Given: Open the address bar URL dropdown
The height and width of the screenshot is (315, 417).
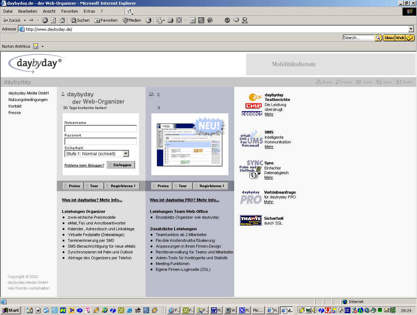Looking at the screenshot, I should [x=411, y=29].
